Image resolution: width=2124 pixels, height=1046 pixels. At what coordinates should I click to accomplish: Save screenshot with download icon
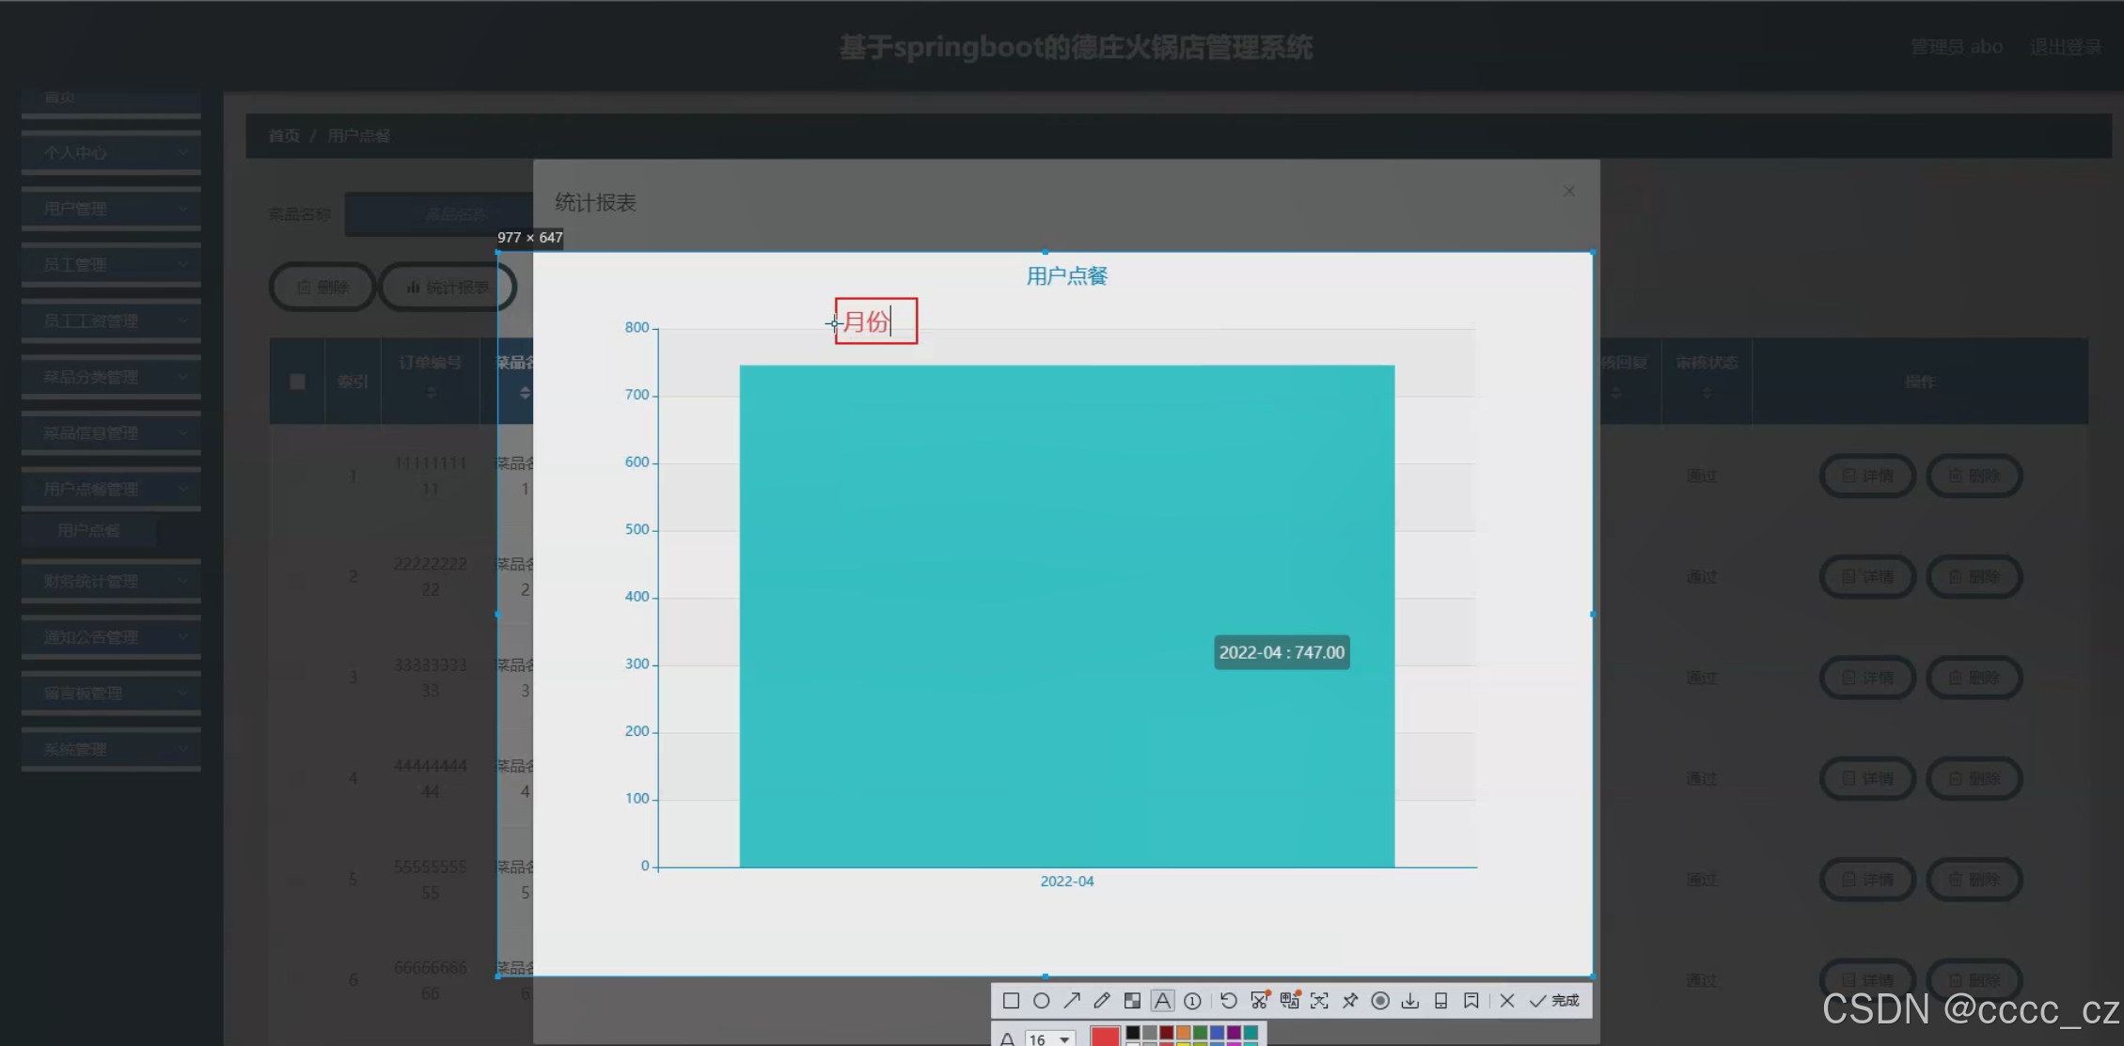point(1410,1001)
